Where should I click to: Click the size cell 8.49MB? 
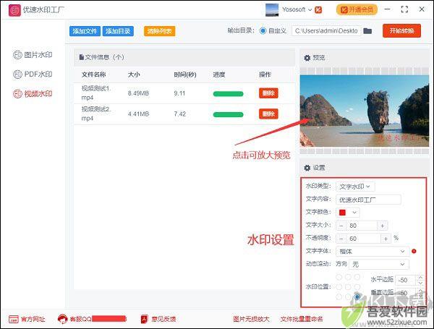click(138, 93)
